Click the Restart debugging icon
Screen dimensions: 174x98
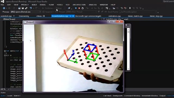(x=83, y=8)
